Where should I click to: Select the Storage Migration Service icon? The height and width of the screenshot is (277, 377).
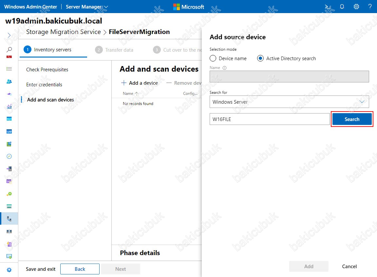(9, 219)
